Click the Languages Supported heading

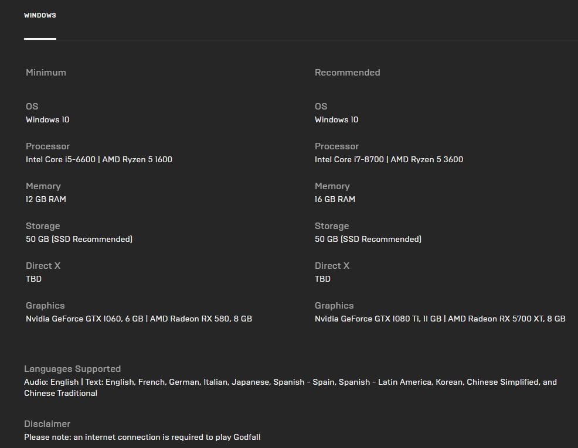pos(72,369)
